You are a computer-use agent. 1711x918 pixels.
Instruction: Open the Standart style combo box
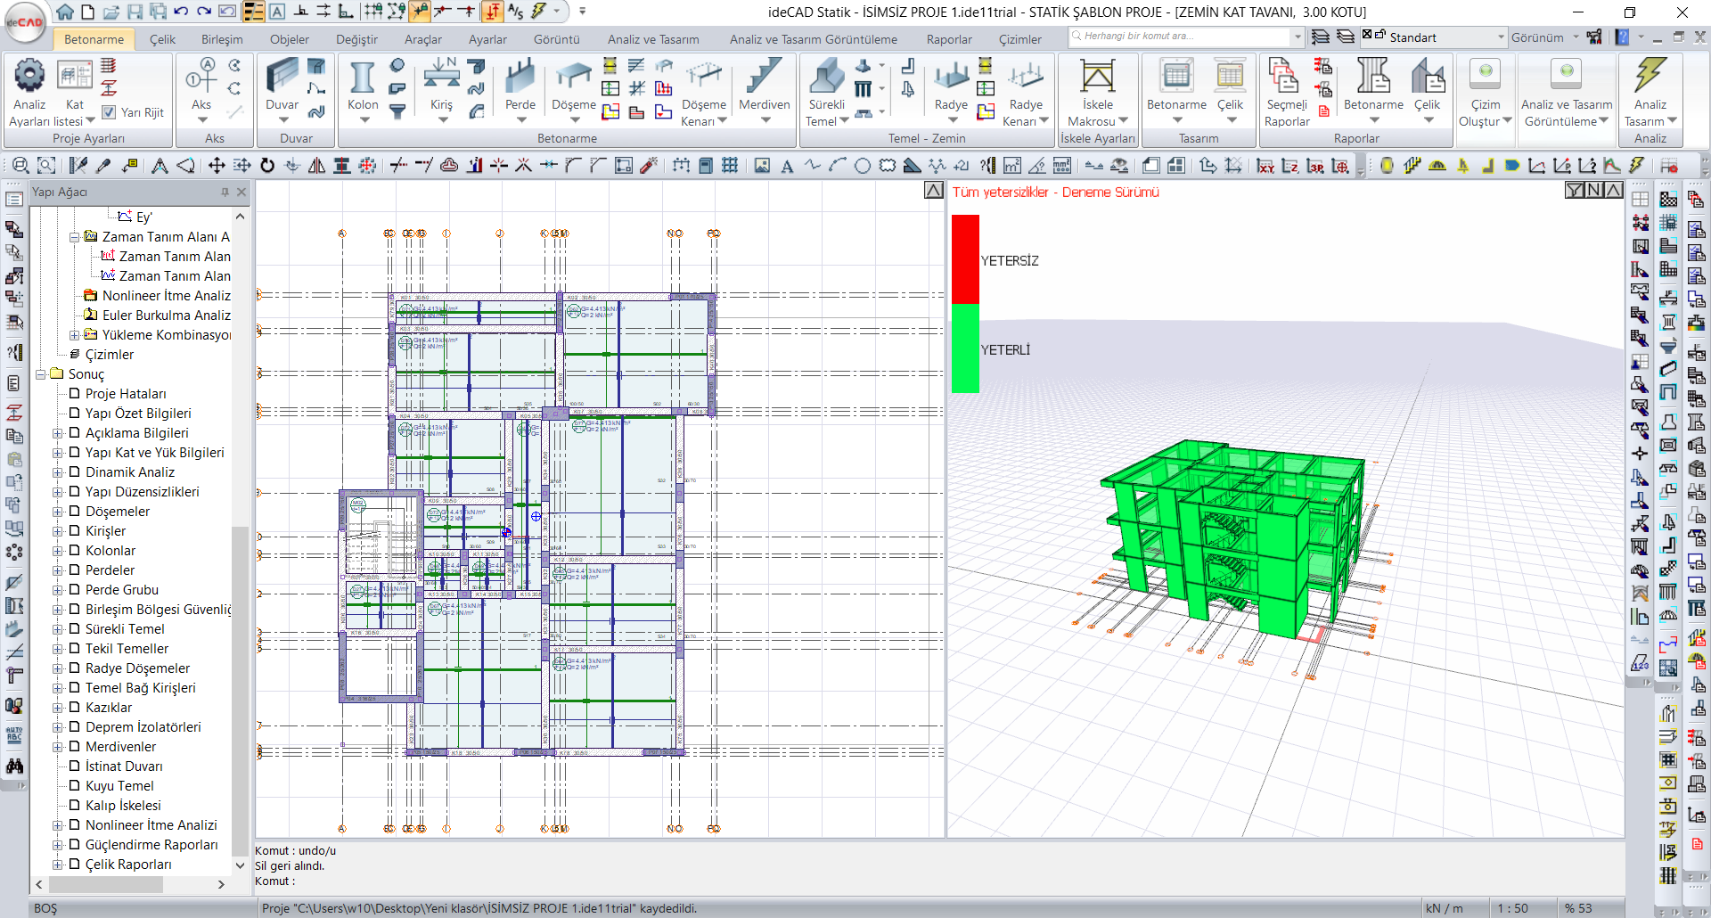(x=1433, y=37)
